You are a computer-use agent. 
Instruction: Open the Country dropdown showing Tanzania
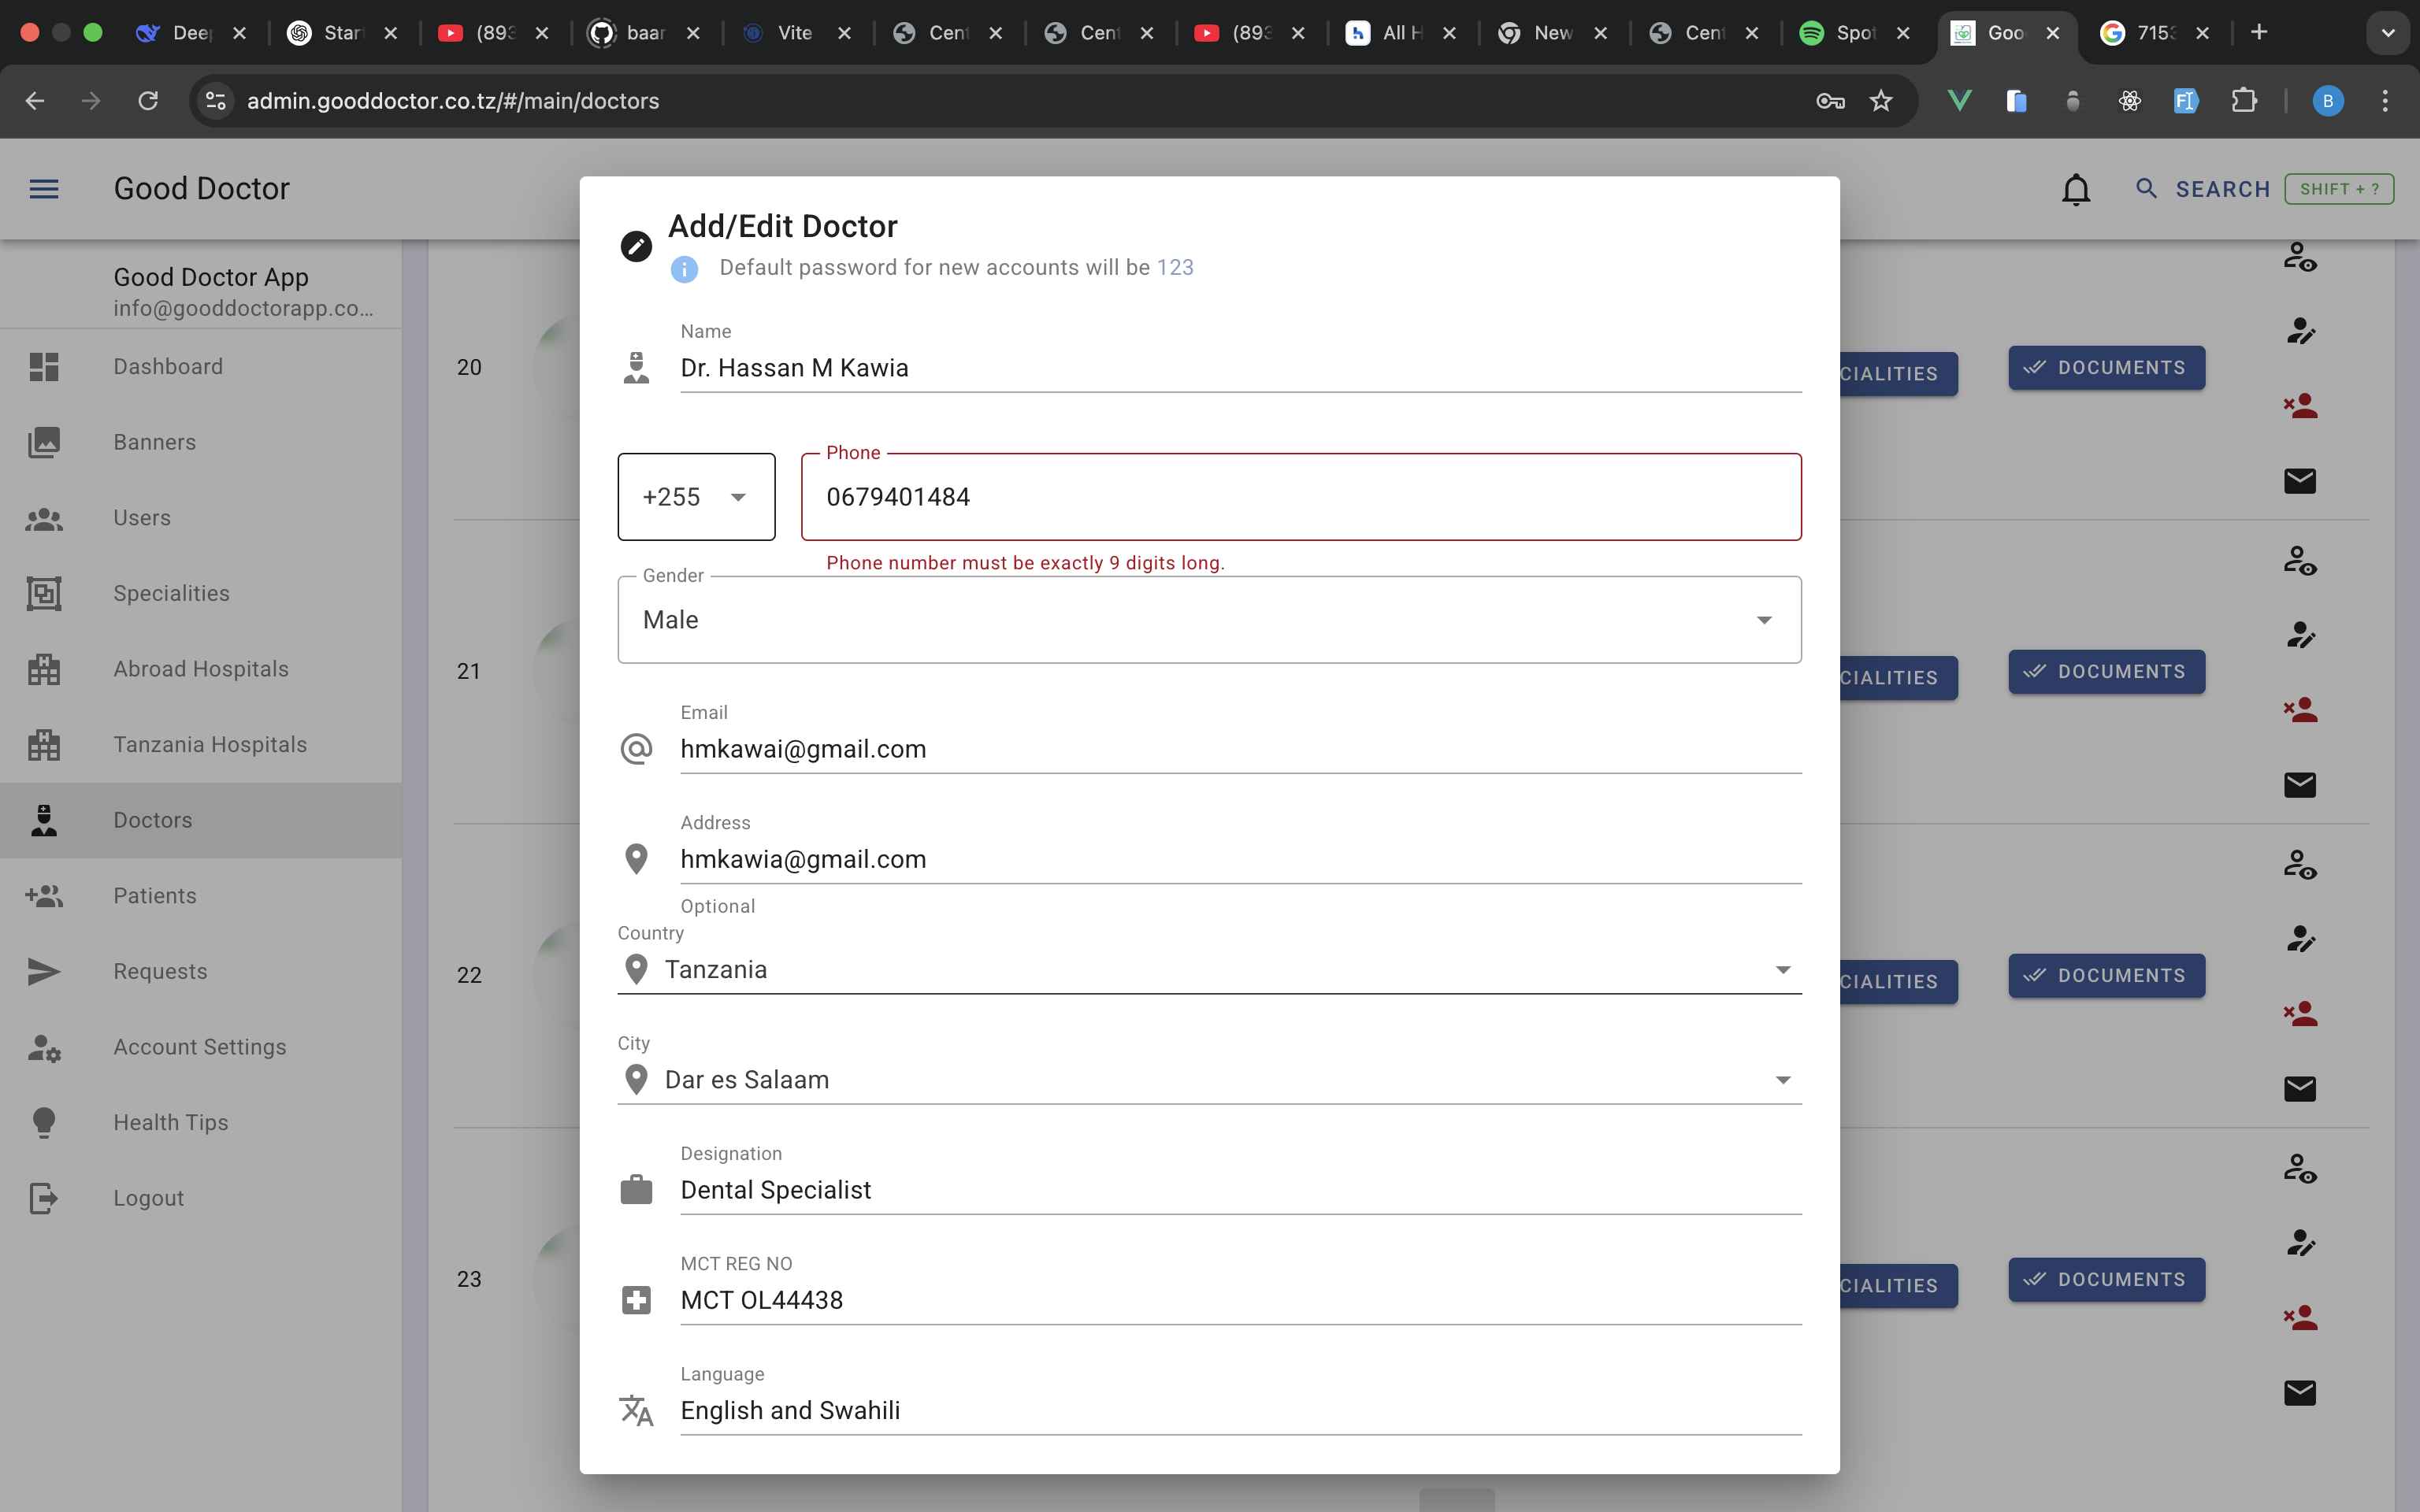pyautogui.click(x=1209, y=970)
